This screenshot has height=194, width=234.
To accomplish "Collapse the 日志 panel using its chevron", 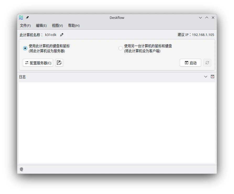I will [206, 77].
